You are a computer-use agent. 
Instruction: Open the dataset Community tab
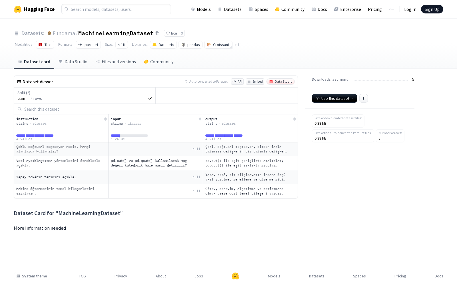click(159, 62)
